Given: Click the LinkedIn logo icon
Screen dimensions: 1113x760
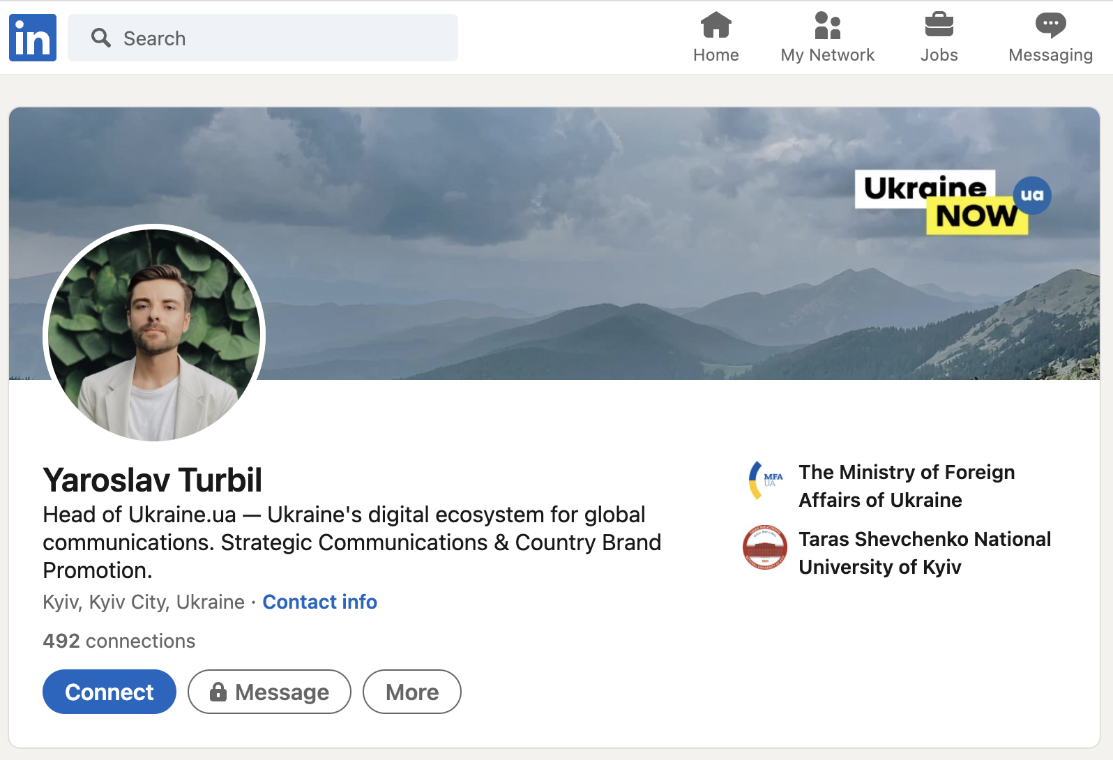Looking at the screenshot, I should coord(33,38).
